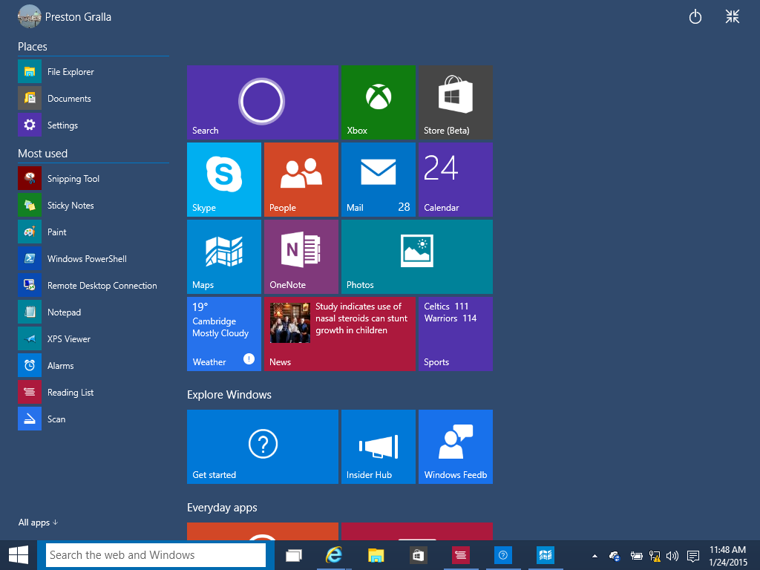Click the Everyday apps group heading
Screen dimensions: 760x570
pyautogui.click(x=222, y=508)
